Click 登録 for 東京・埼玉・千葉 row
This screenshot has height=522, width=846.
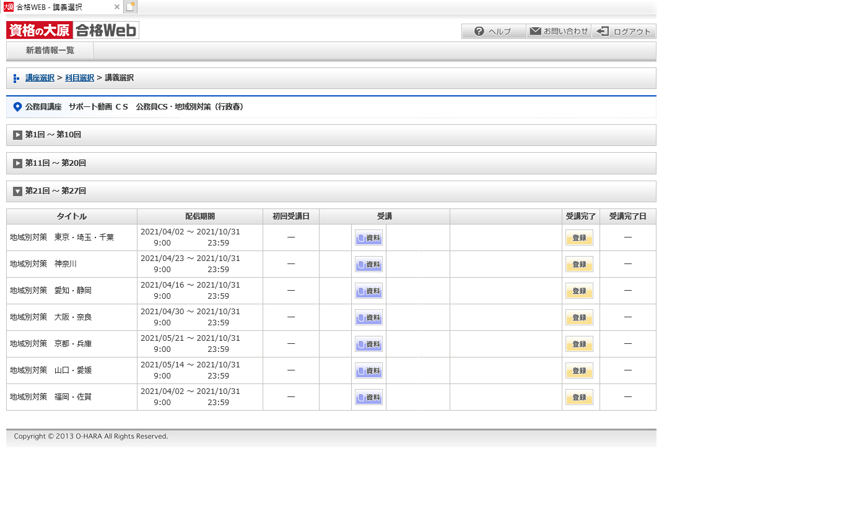[x=579, y=237]
